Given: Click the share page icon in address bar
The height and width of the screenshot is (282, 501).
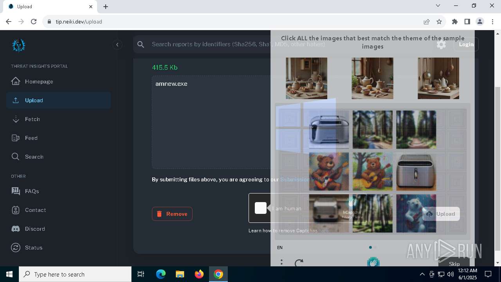Looking at the screenshot, I should 427,22.
